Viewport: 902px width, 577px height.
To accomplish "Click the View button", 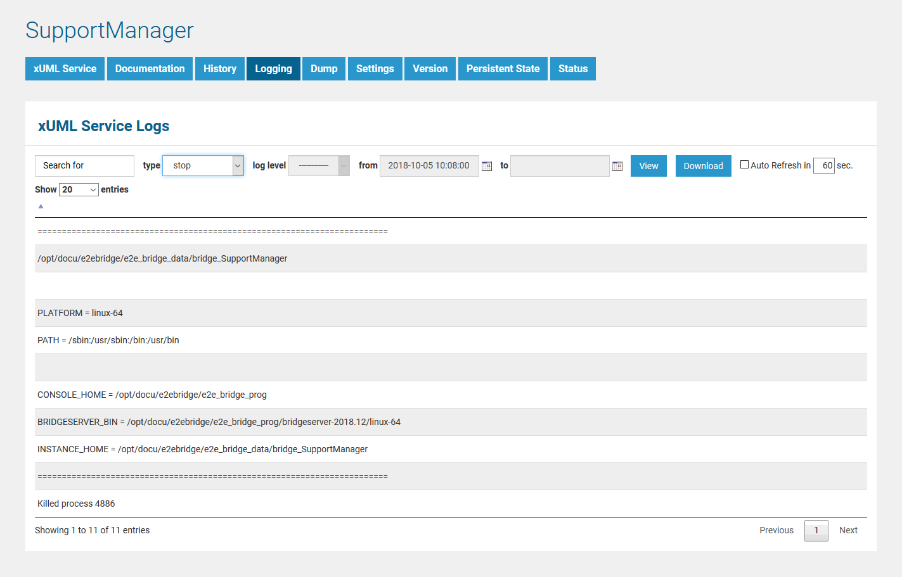I will 648,166.
